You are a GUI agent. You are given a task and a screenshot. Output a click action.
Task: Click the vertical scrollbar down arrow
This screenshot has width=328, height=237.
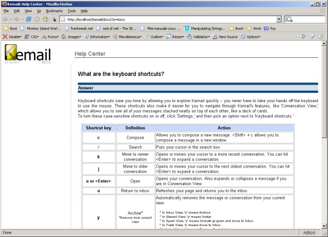click(324, 226)
